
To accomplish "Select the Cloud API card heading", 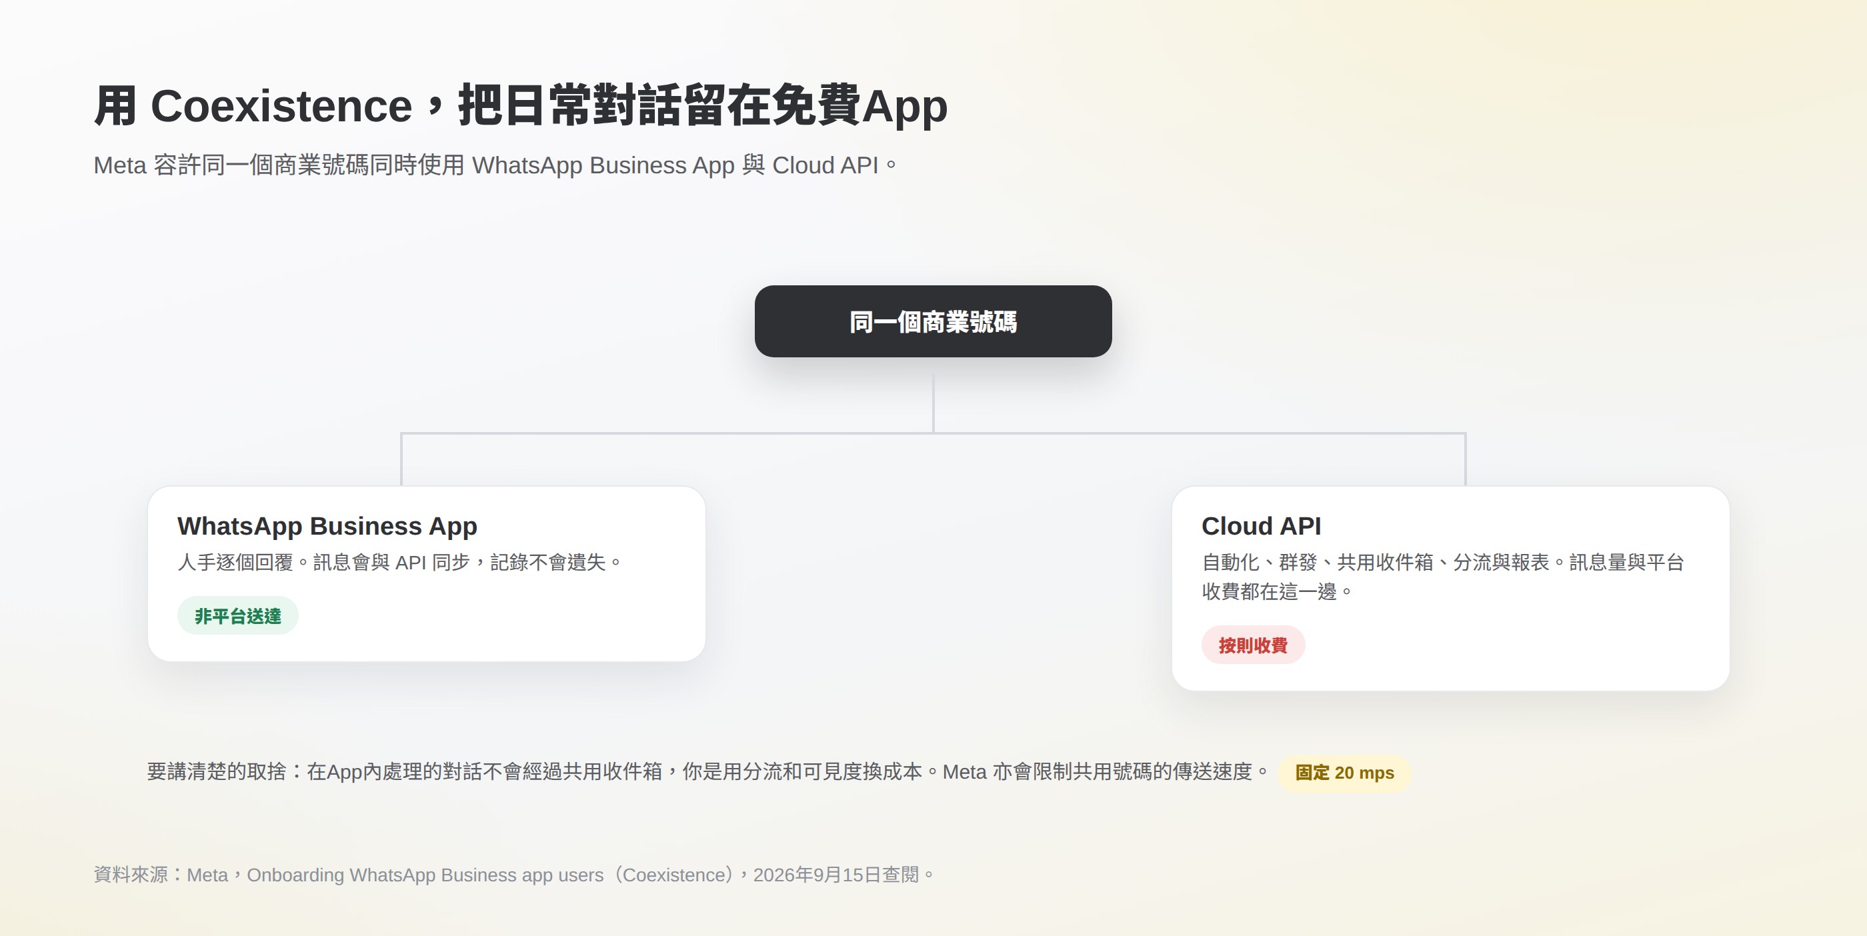I will point(1261,526).
